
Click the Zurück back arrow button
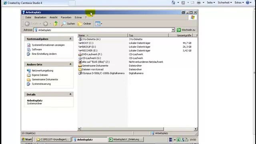pyautogui.click(x=27, y=24)
